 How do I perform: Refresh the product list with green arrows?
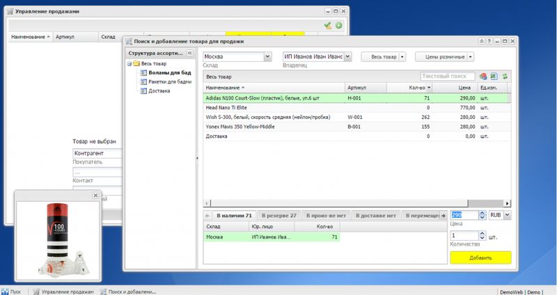(505, 77)
